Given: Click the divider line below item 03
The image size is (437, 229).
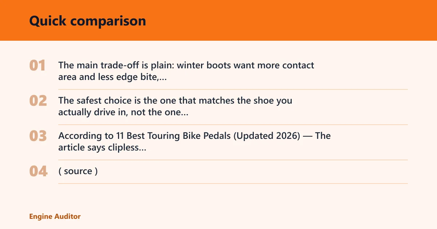Looking at the screenshot, I should (233, 160).
